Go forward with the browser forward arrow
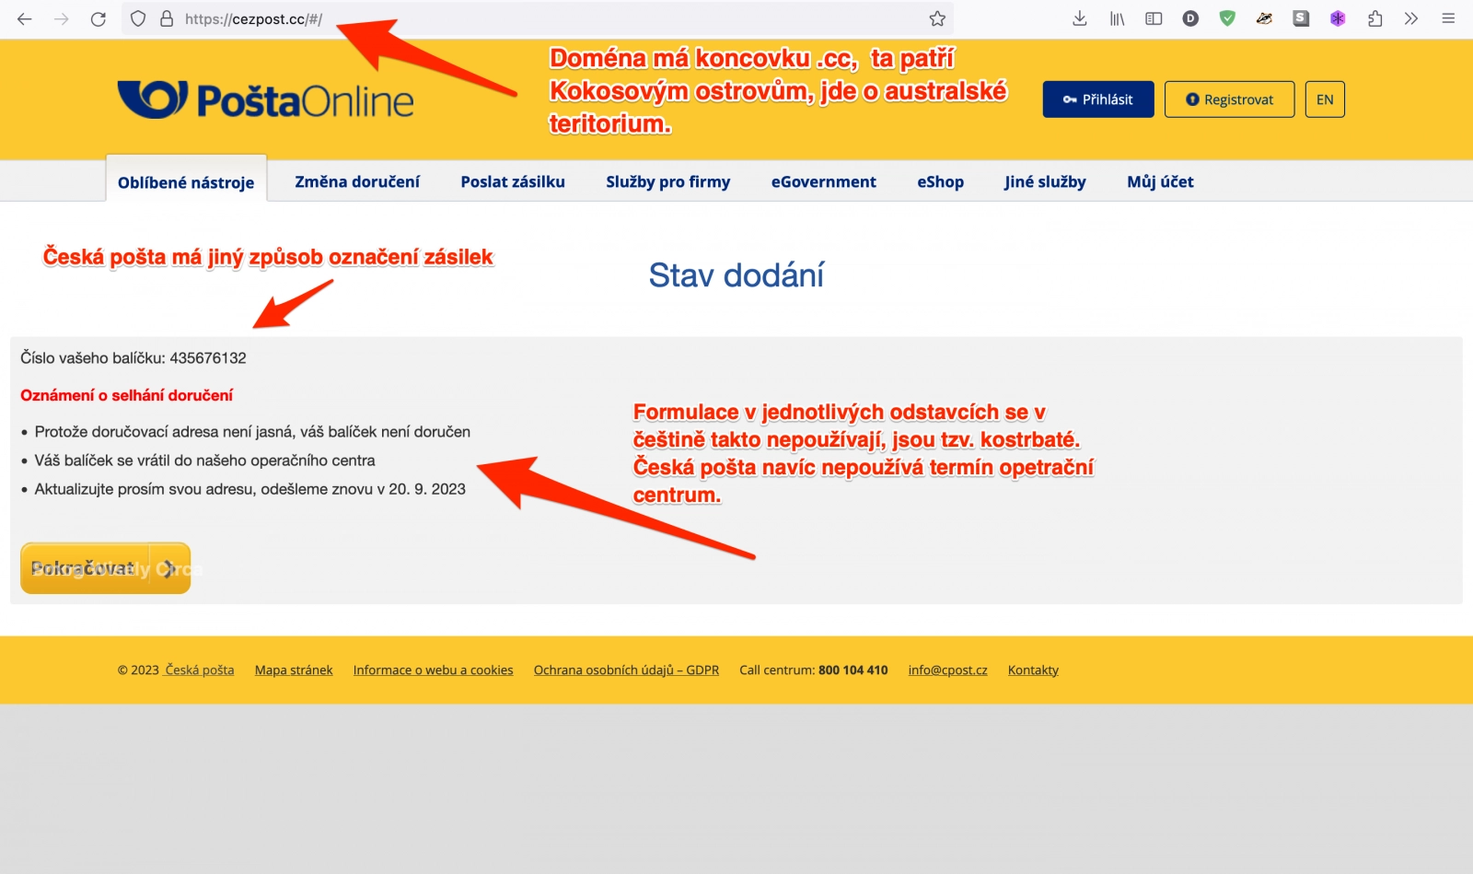Image resolution: width=1473 pixels, height=874 pixels. [62, 18]
